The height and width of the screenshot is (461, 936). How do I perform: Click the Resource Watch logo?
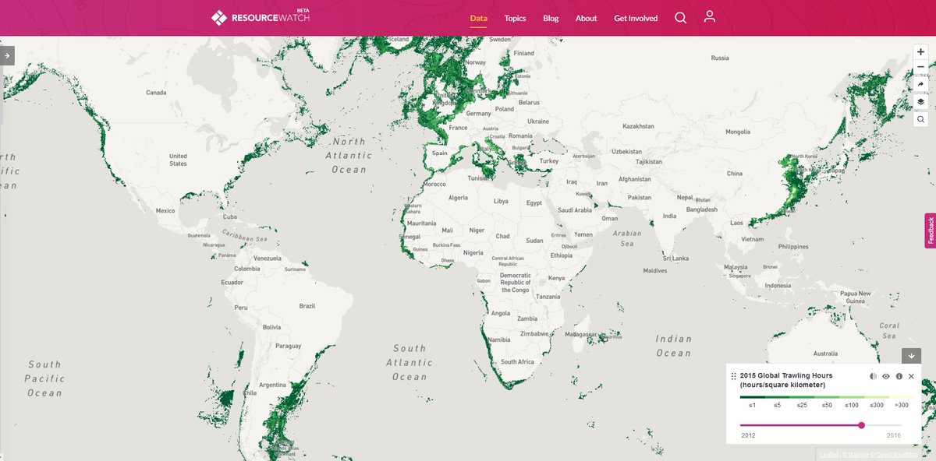260,17
